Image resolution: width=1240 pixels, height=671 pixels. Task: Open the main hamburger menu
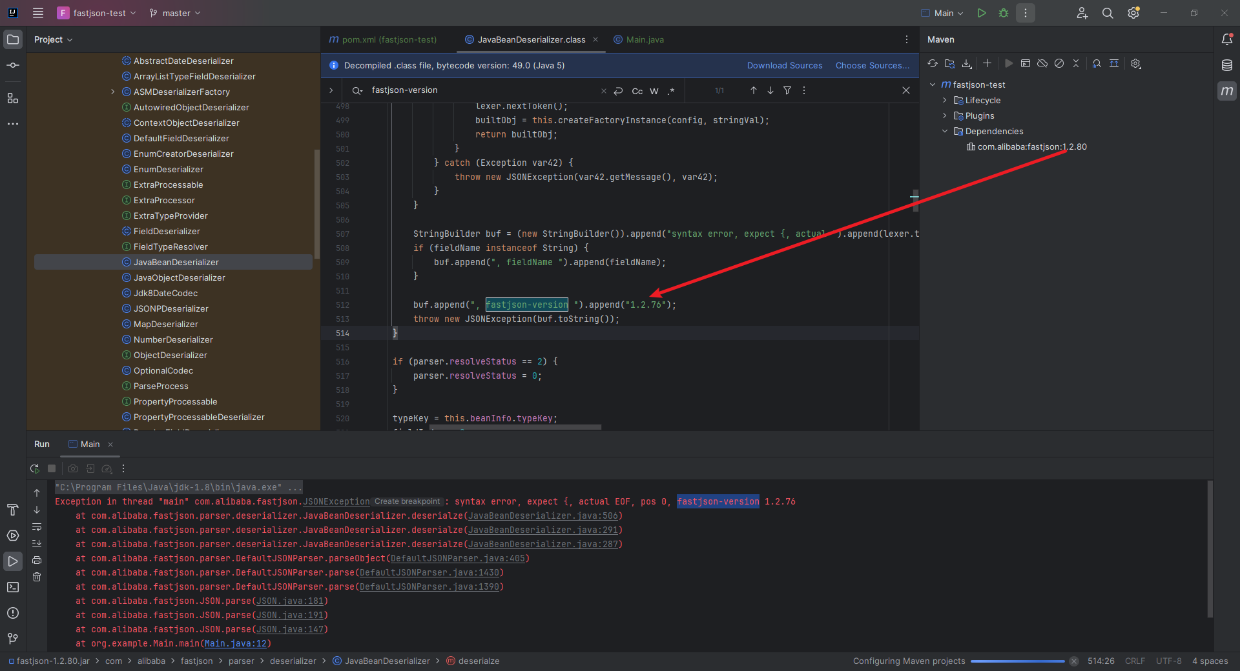[x=38, y=13]
